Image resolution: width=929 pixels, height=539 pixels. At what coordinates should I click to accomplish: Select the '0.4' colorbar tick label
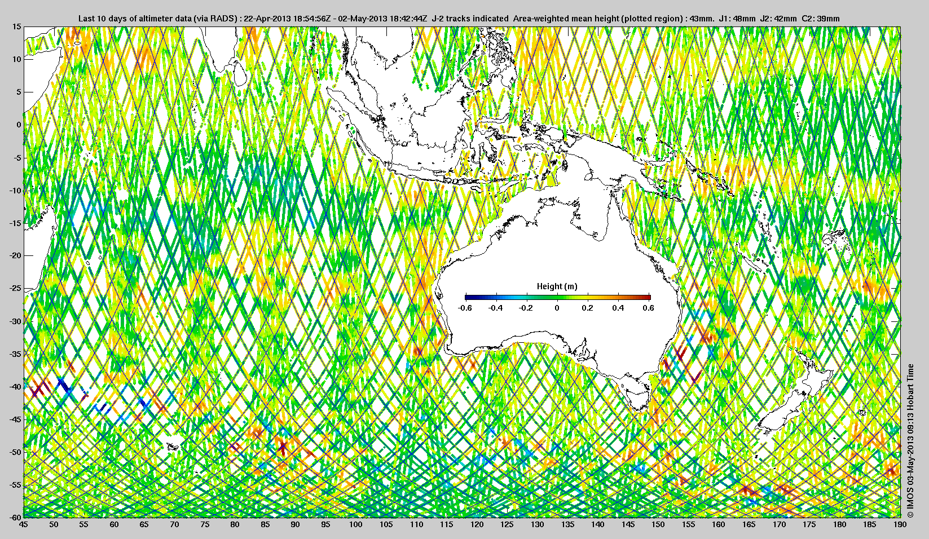click(x=618, y=308)
